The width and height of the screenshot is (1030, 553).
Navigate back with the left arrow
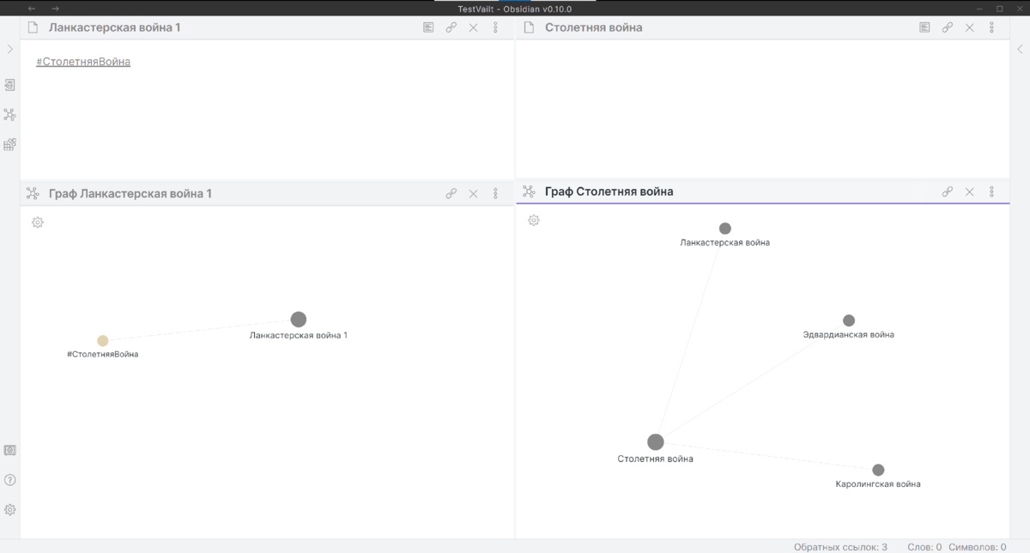point(32,8)
